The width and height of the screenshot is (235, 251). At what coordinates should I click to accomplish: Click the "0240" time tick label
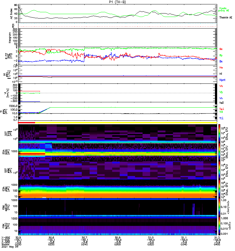[84, 244]
